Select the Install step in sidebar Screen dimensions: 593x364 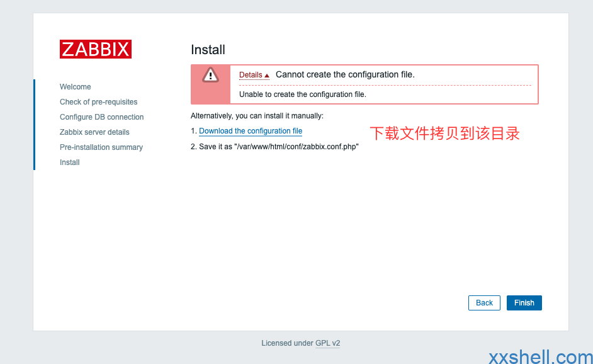click(x=70, y=162)
